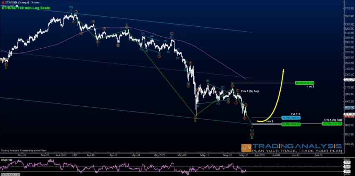Select the green 61.8% Fibonacci label
Viewport: 355px width, 176px height.
(291, 124)
